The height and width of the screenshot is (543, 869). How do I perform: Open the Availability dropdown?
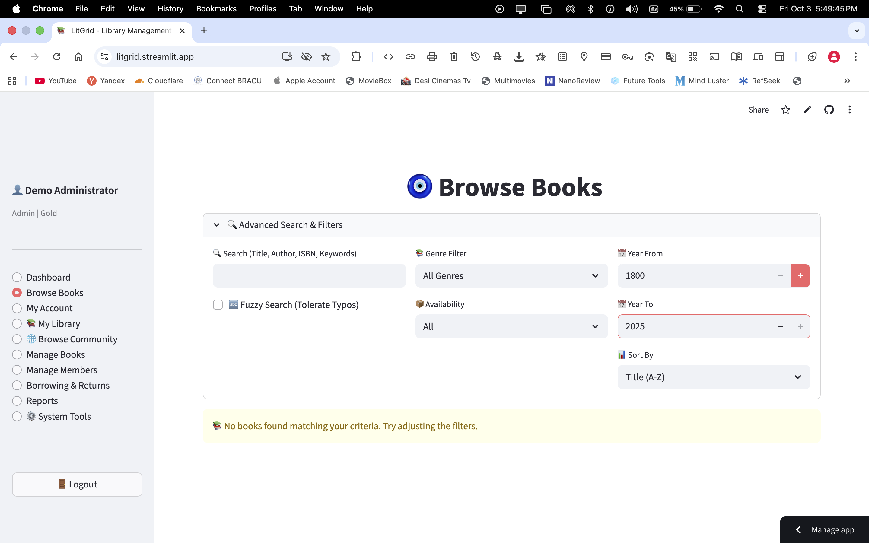pyautogui.click(x=511, y=326)
